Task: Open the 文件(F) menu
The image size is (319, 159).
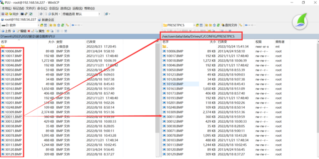Action: (31, 8)
